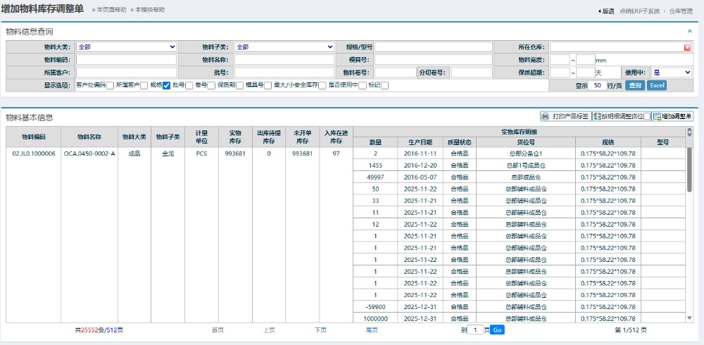Open the 物料子类 dropdown
Image resolution: width=704 pixels, height=345 pixels.
coord(284,47)
